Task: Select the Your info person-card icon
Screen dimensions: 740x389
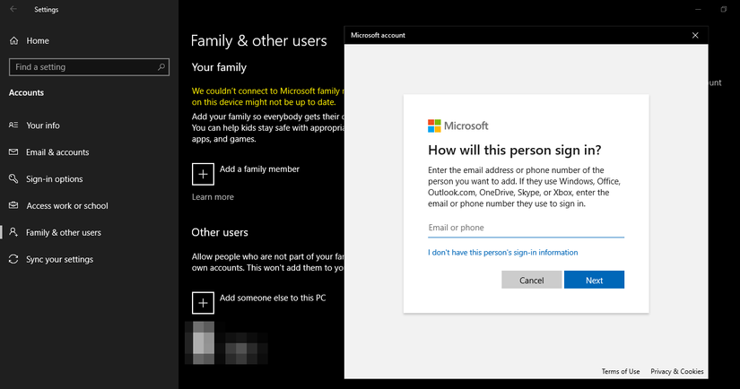Action: (x=13, y=125)
